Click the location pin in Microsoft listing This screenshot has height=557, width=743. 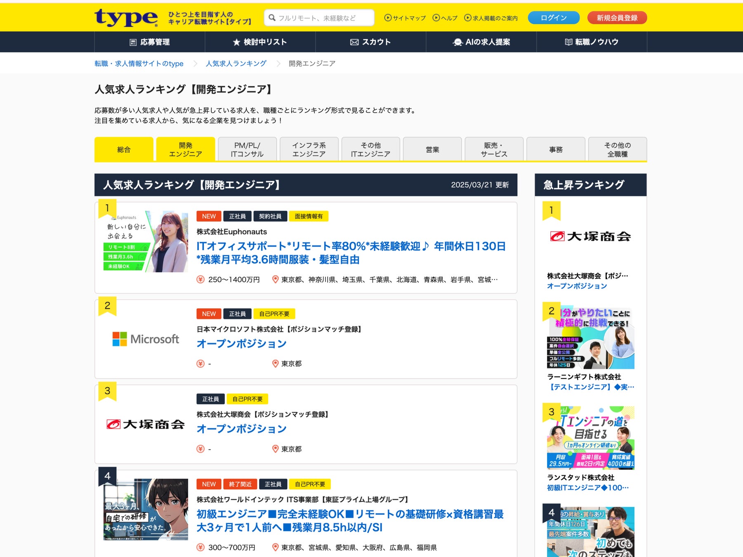click(x=275, y=363)
